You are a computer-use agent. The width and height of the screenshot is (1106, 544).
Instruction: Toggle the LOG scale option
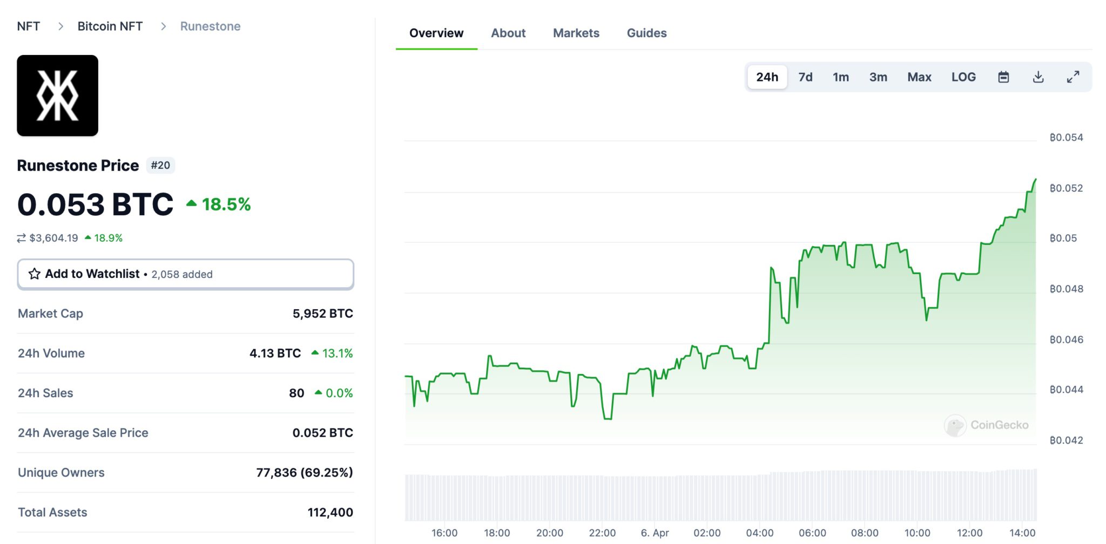click(963, 77)
